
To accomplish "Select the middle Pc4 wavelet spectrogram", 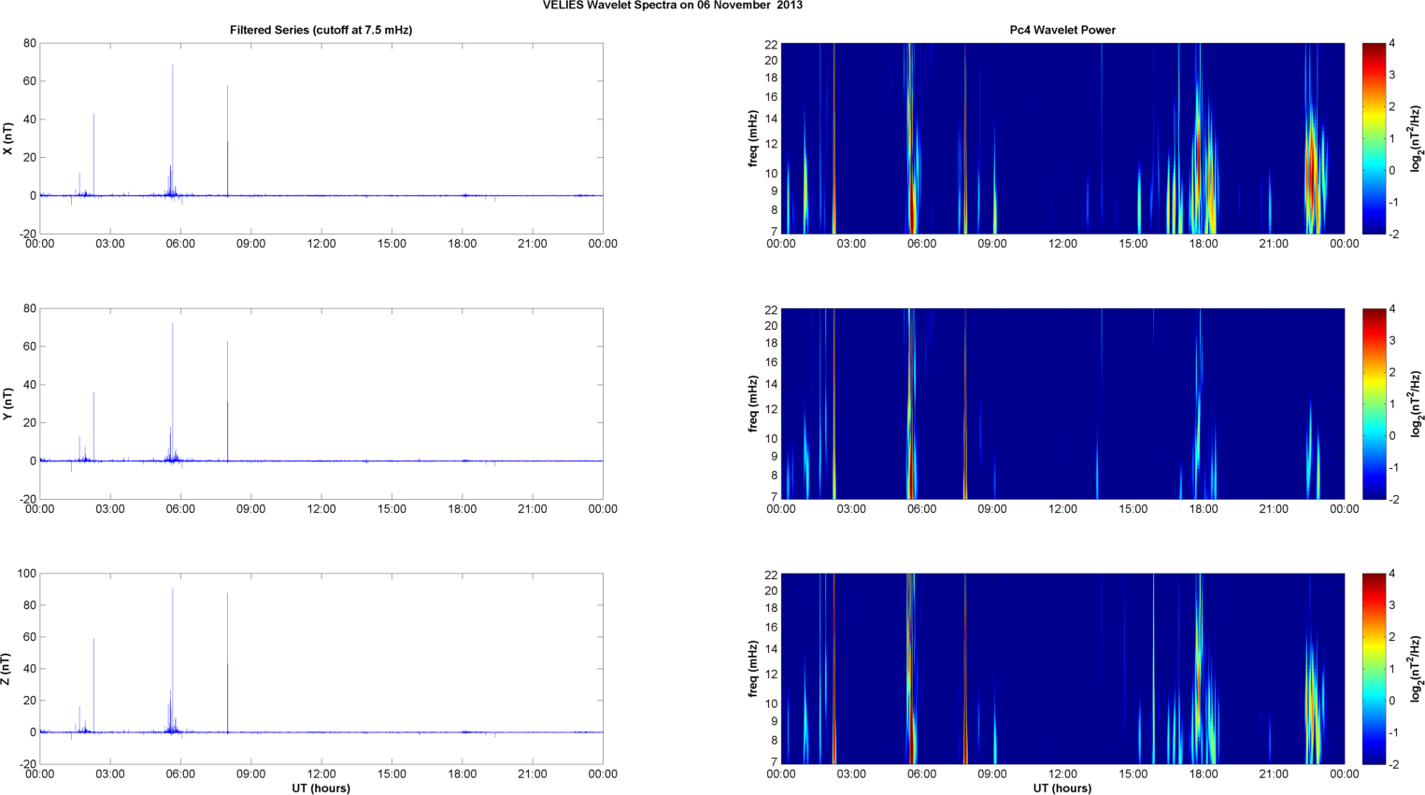I will coord(1062,404).
